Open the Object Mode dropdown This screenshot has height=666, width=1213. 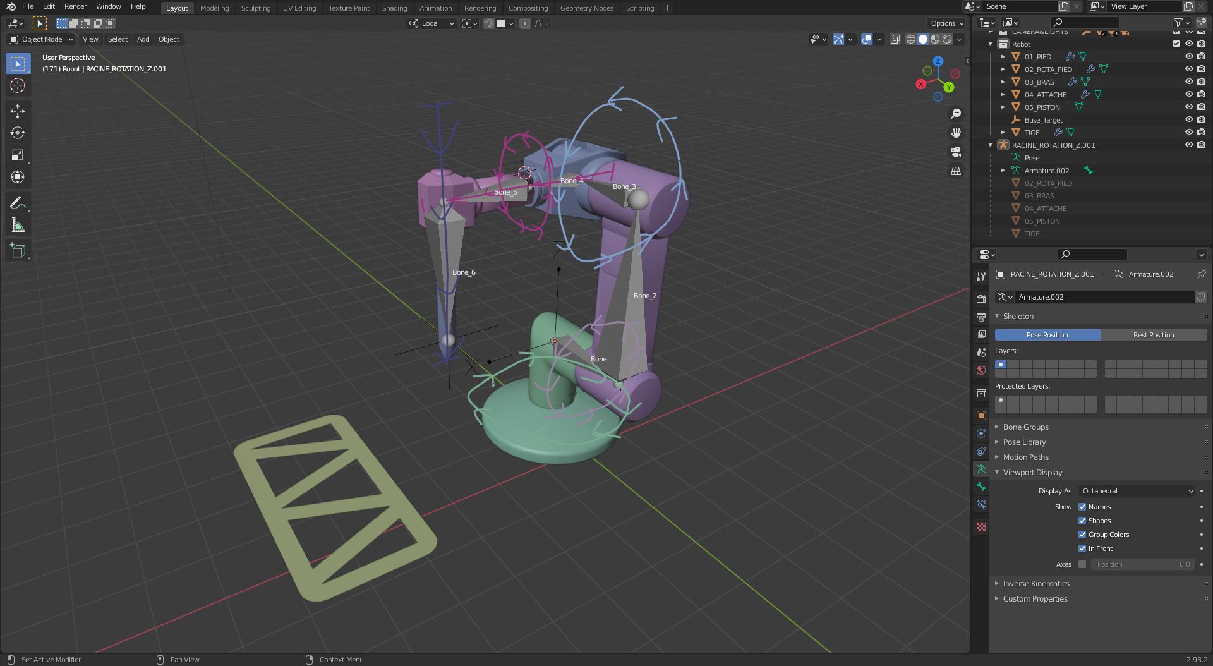(x=40, y=39)
